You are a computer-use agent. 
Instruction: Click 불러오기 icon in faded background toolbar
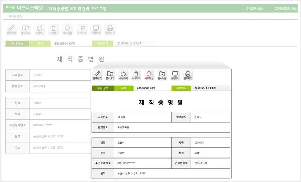25,30
